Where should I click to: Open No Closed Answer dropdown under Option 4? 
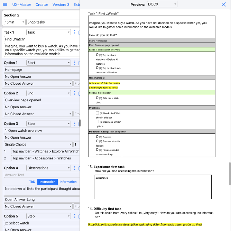pyautogui.click(x=38, y=206)
